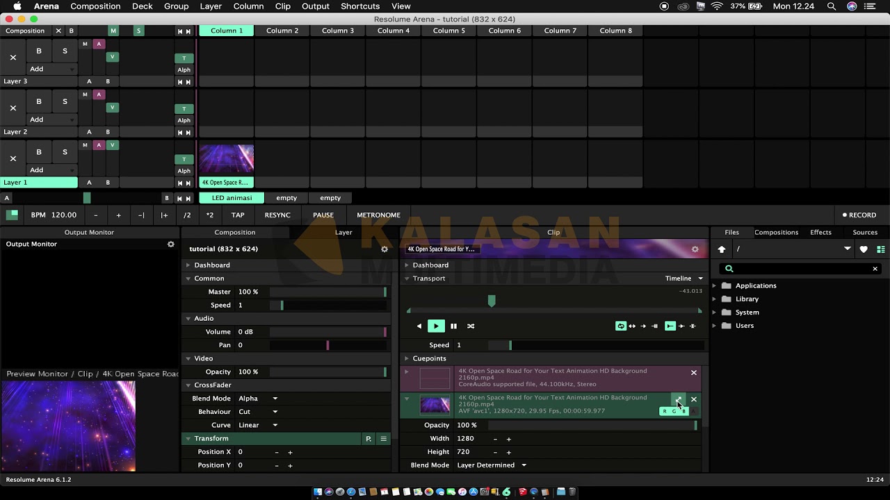Expand the composition Dashboard section
The image size is (890, 500).
[x=188, y=265]
